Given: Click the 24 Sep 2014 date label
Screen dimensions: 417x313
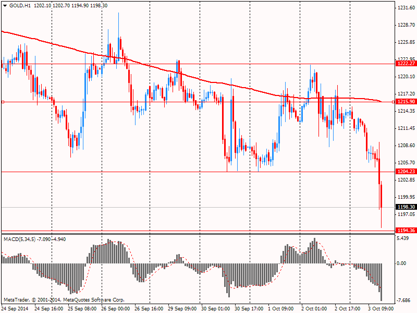Looking at the screenshot, I should pyautogui.click(x=15, y=309).
